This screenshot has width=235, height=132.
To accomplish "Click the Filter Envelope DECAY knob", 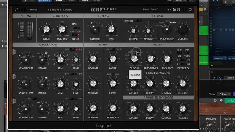I will click(150, 83).
